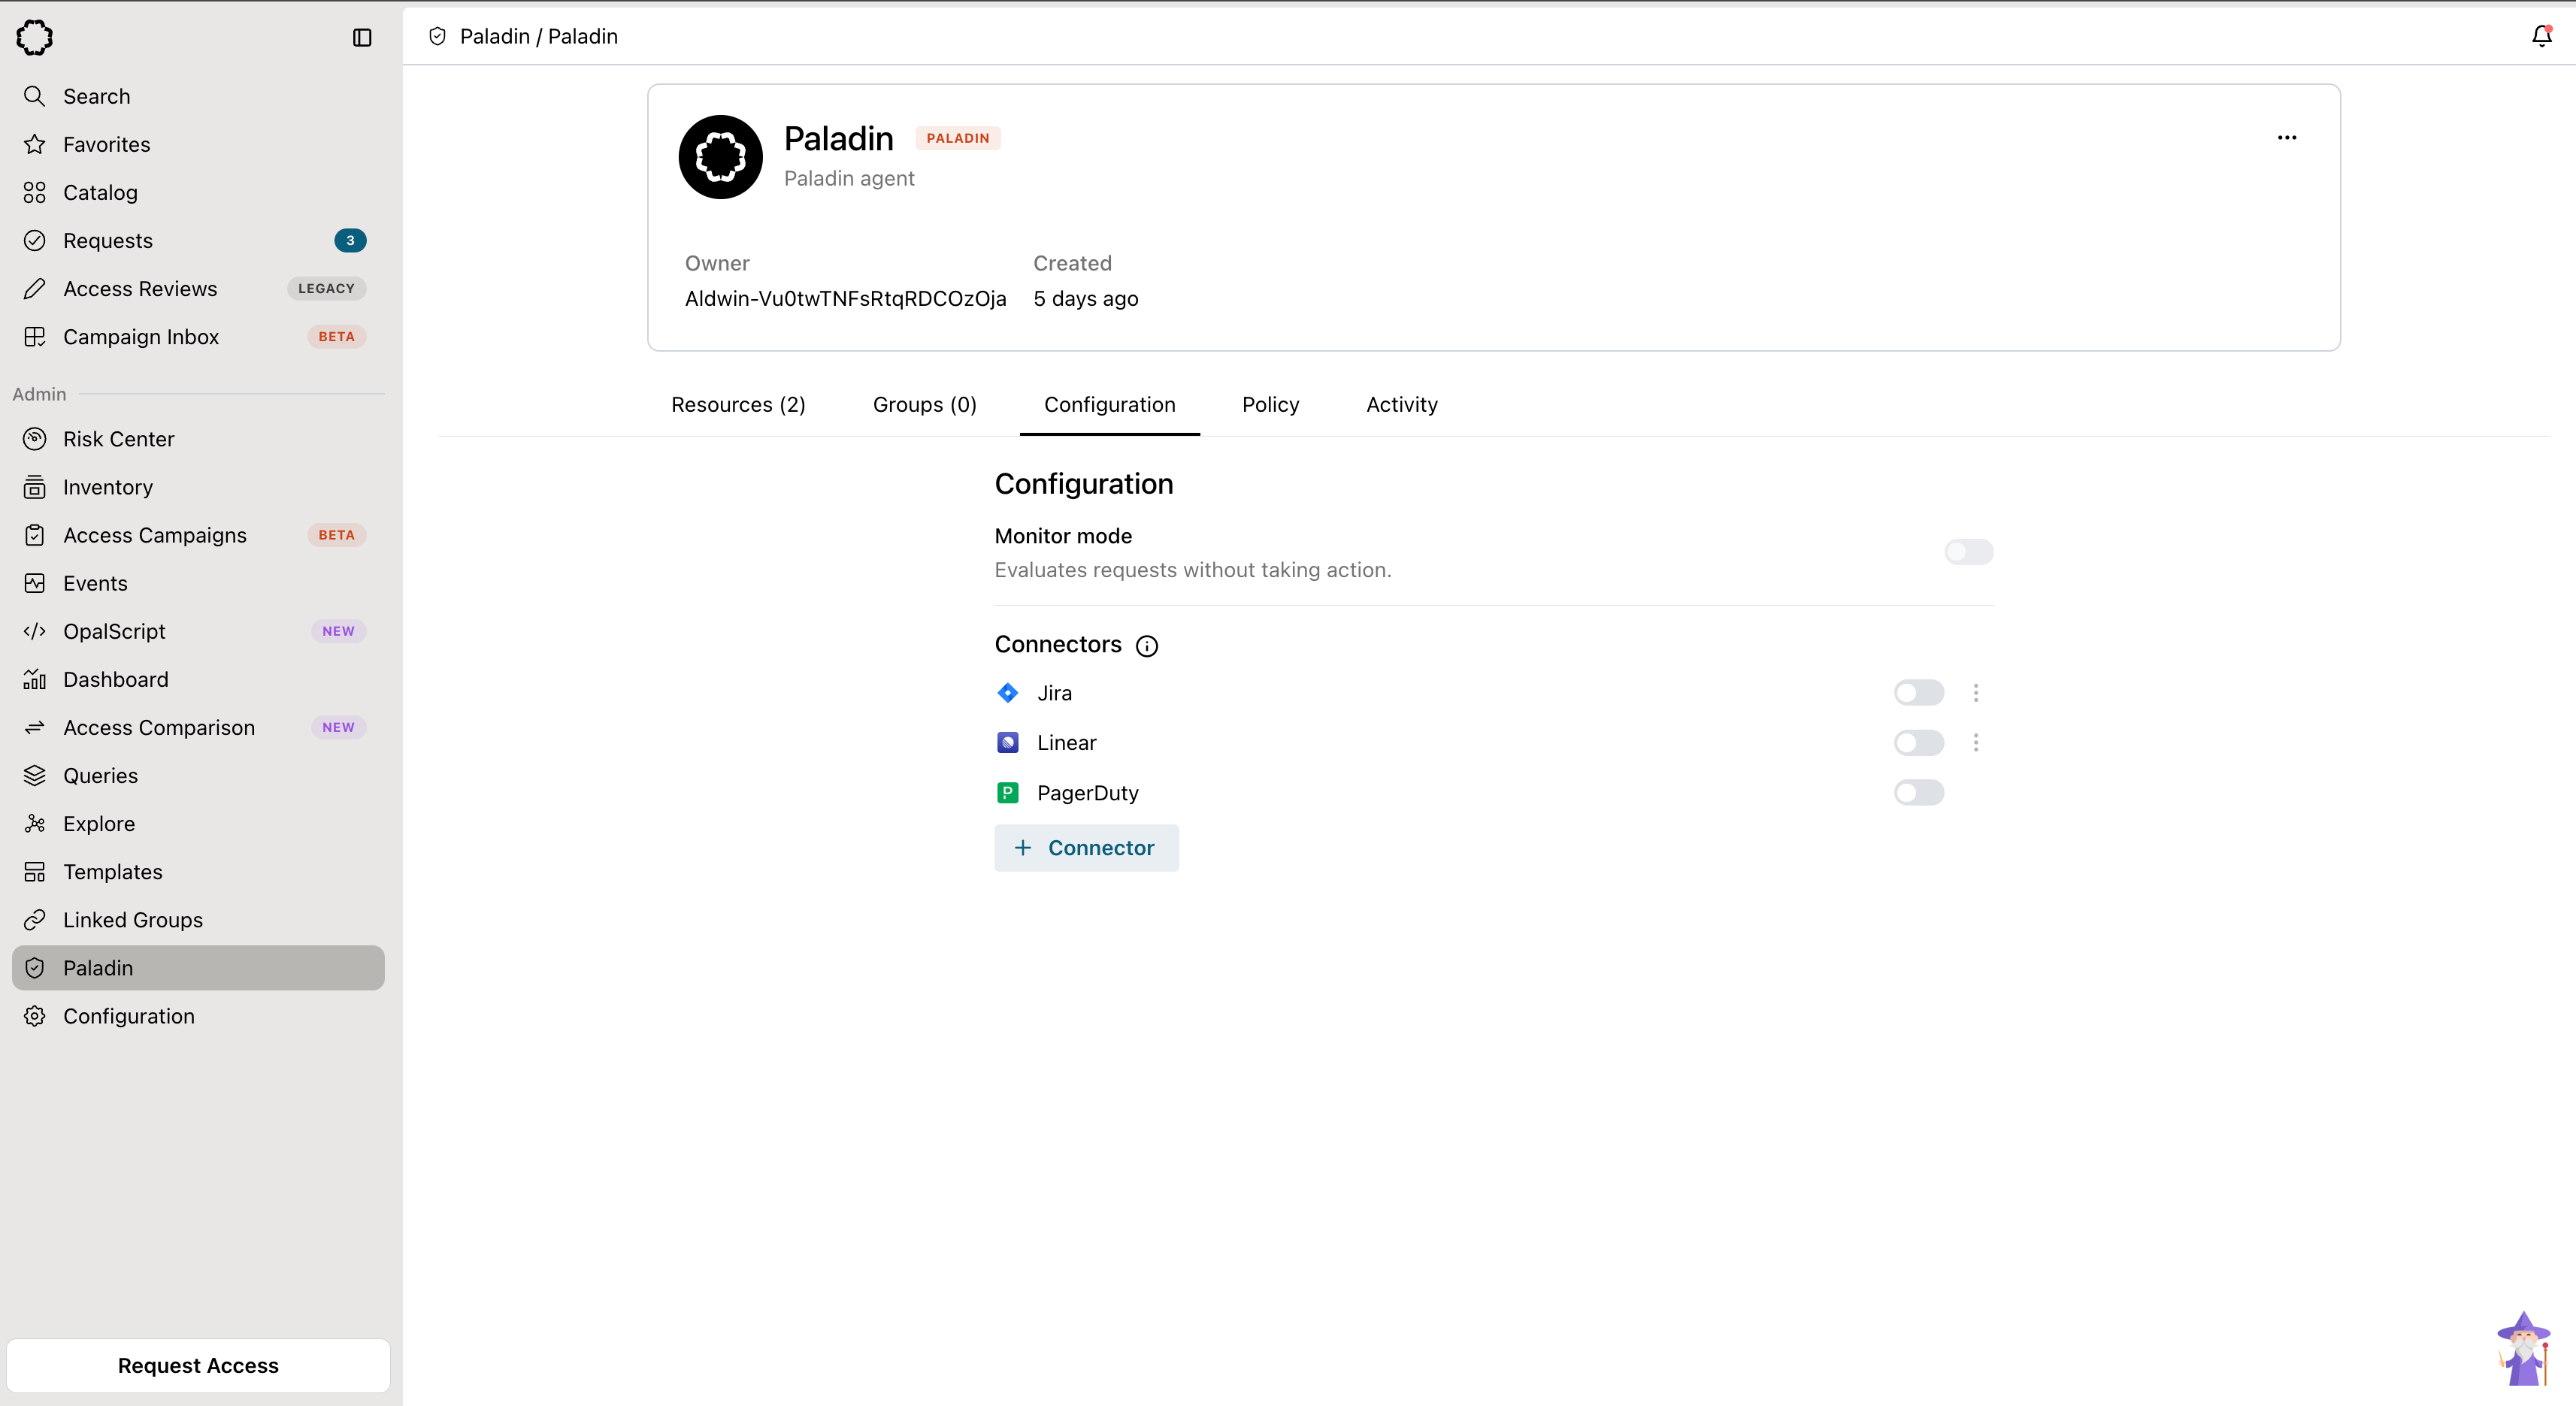The height and width of the screenshot is (1406, 2576).
Task: Click the Access Comparison arrows icon
Action: click(x=35, y=727)
